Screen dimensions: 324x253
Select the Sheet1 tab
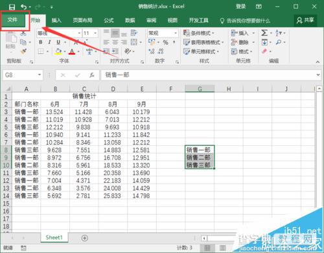pyautogui.click(x=54, y=237)
